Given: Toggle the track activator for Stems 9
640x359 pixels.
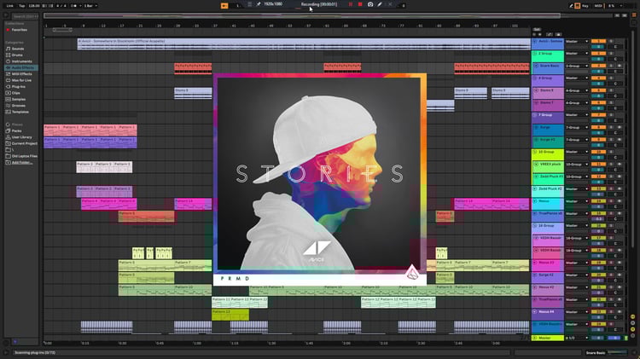Looking at the screenshot, I should (x=598, y=90).
